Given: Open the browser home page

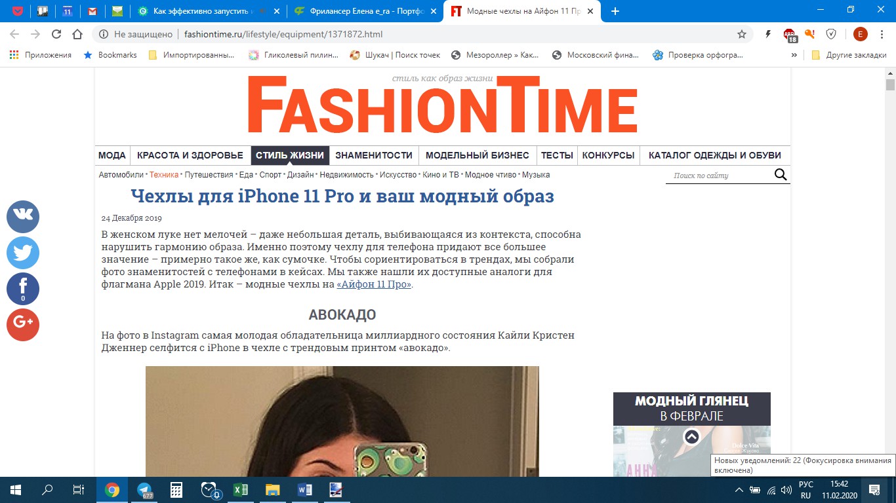Looking at the screenshot, I should pyautogui.click(x=77, y=34).
